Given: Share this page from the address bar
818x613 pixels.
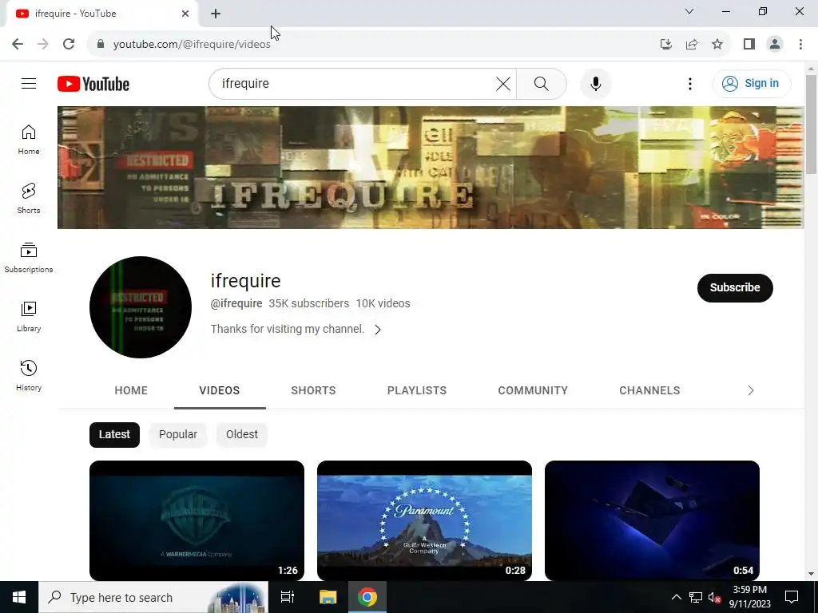Looking at the screenshot, I should [692, 44].
